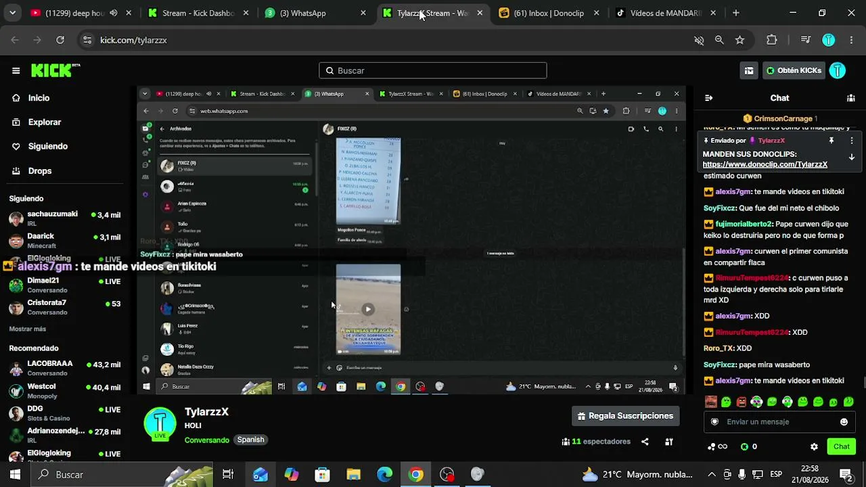The width and height of the screenshot is (866, 487).
Task: Mute the deep house YouTube tab audio
Action: pos(113,13)
